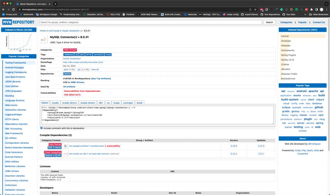
Task: Open Popular in top navigation
Action: (302, 22)
